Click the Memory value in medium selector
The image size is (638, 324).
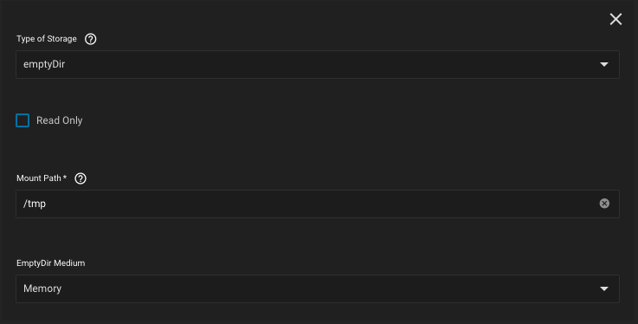coord(42,288)
